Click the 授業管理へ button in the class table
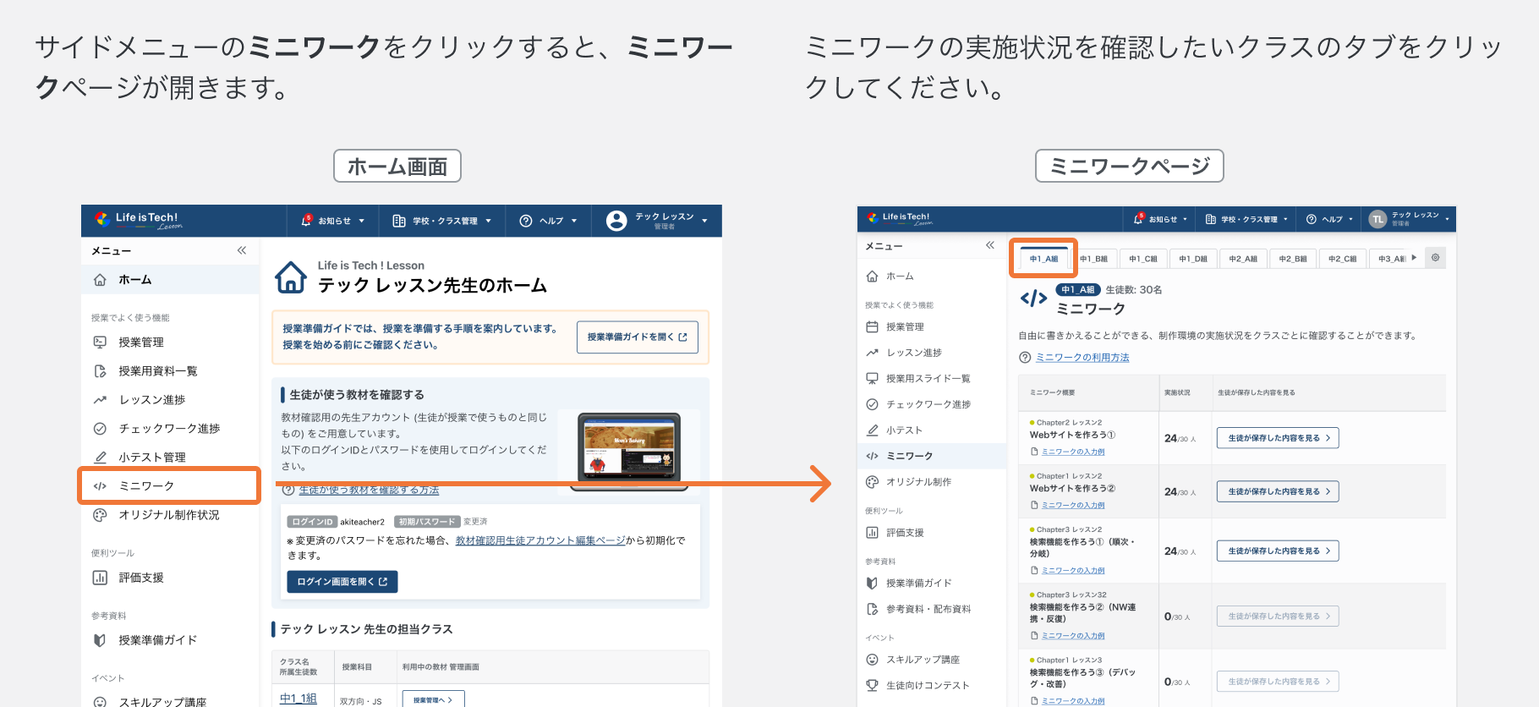Viewport: 1539px width, 707px height. click(x=433, y=699)
